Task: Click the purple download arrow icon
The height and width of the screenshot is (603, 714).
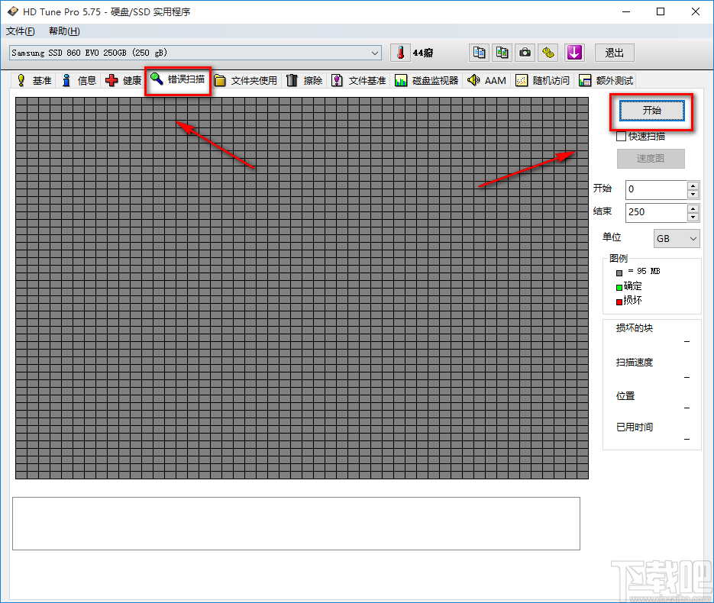Action: click(574, 53)
